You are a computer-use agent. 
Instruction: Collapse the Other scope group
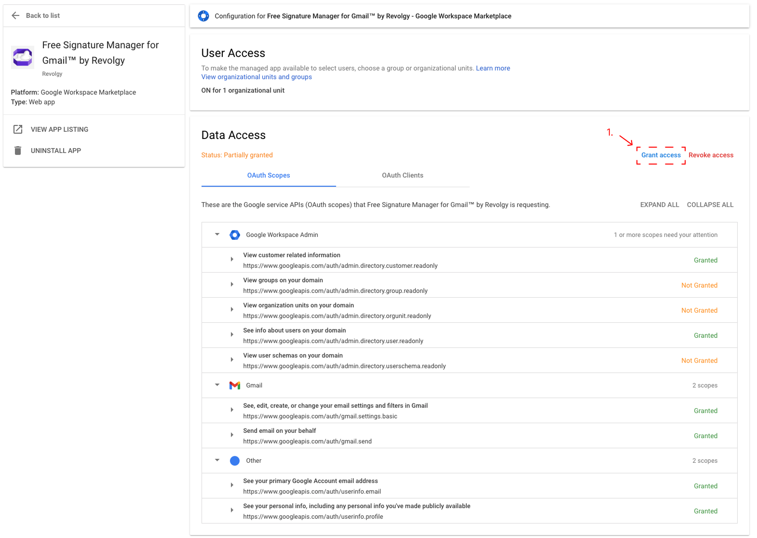[x=217, y=460]
